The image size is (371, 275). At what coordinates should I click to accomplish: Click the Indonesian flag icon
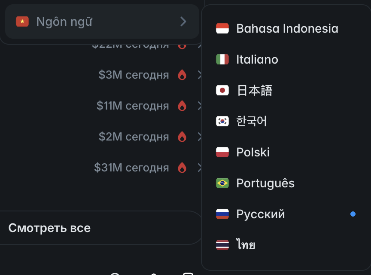tap(222, 29)
